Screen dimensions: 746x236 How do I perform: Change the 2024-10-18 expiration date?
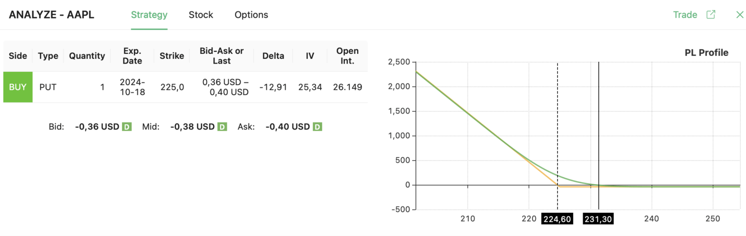click(132, 87)
